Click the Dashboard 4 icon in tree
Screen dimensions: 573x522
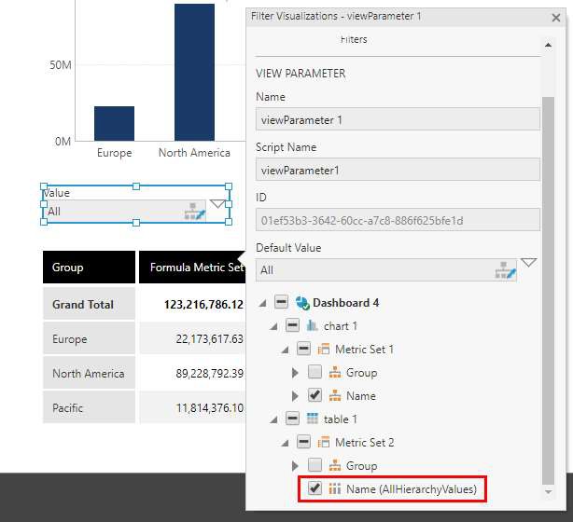tap(301, 303)
